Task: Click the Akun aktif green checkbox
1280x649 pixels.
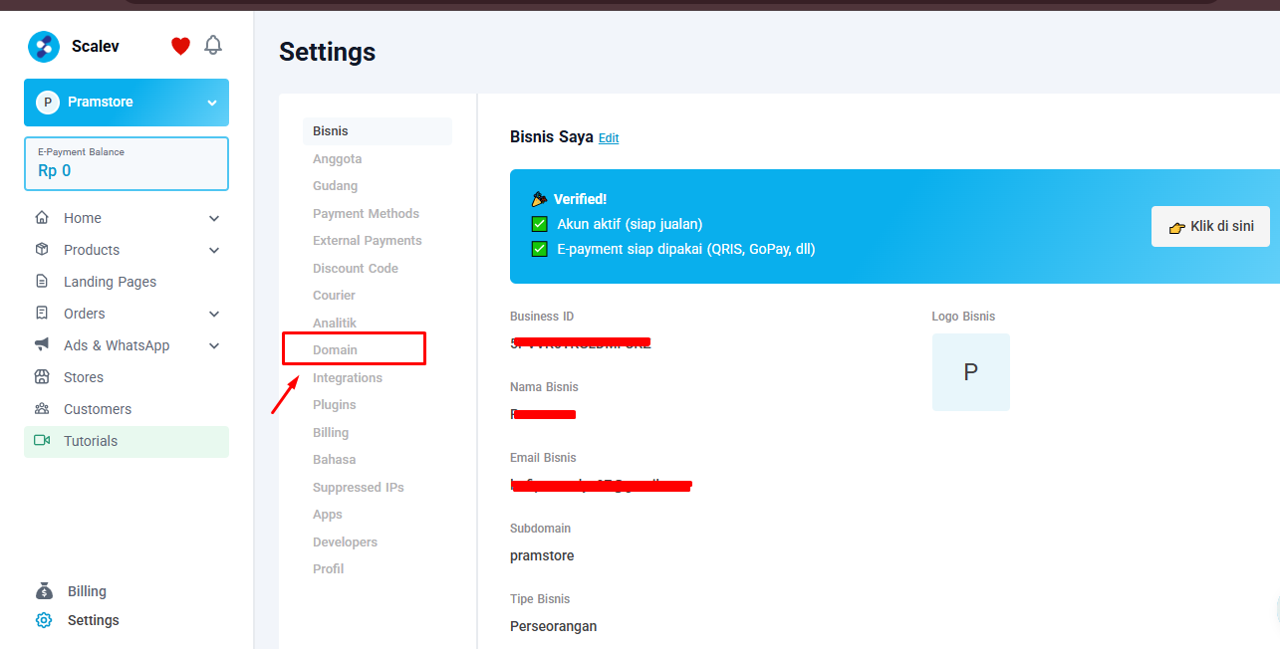Action: pyautogui.click(x=540, y=224)
